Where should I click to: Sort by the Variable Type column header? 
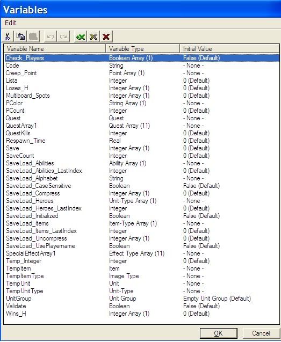coord(142,49)
